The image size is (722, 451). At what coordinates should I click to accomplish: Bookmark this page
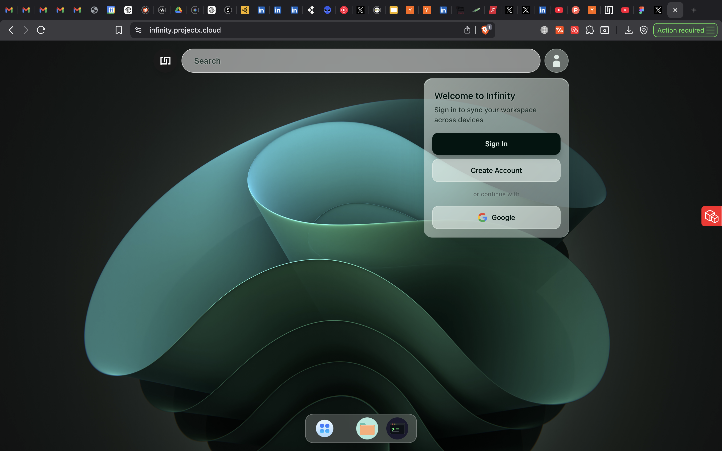(119, 30)
